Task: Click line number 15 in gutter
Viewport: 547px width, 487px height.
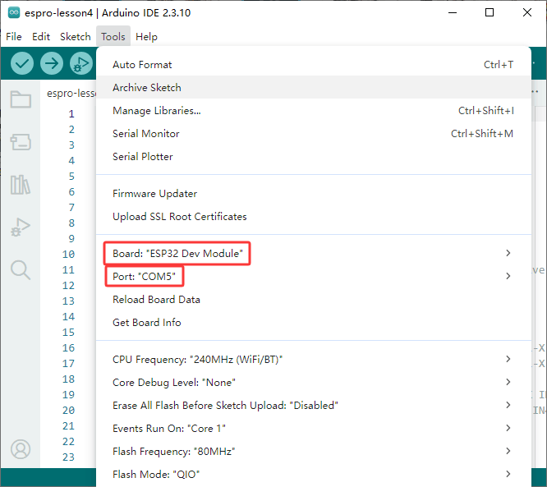Action: (x=69, y=332)
